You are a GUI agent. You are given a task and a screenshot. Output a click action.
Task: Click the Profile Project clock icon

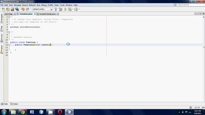point(76,9)
